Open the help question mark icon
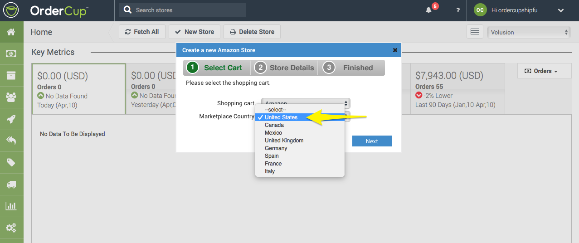The height and width of the screenshot is (243, 579). point(458,10)
